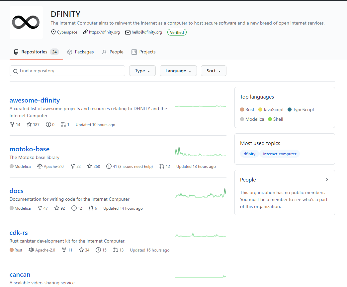Switch to the Projects tab
The image size is (347, 287).
[x=143, y=52]
